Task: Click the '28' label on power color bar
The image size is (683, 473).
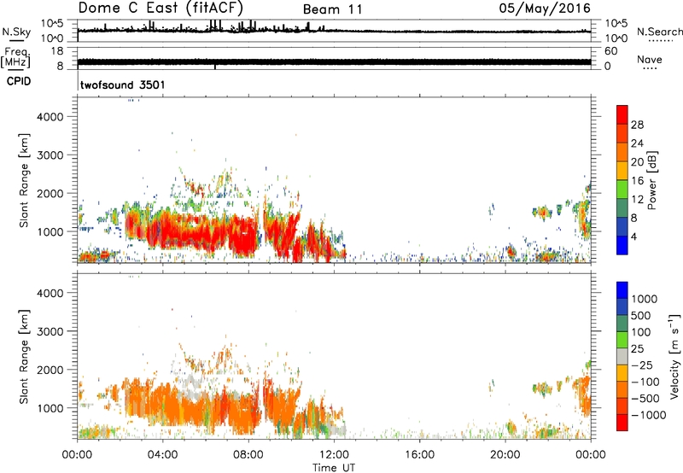Action: coord(637,125)
